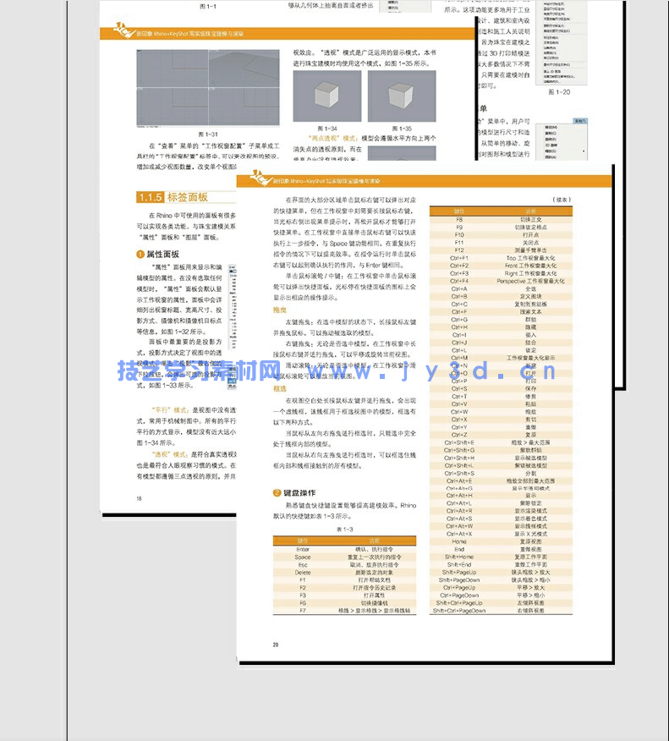Click page number "20" at page bottom
Image resolution: width=669 pixels, height=741 pixels.
coord(276,645)
